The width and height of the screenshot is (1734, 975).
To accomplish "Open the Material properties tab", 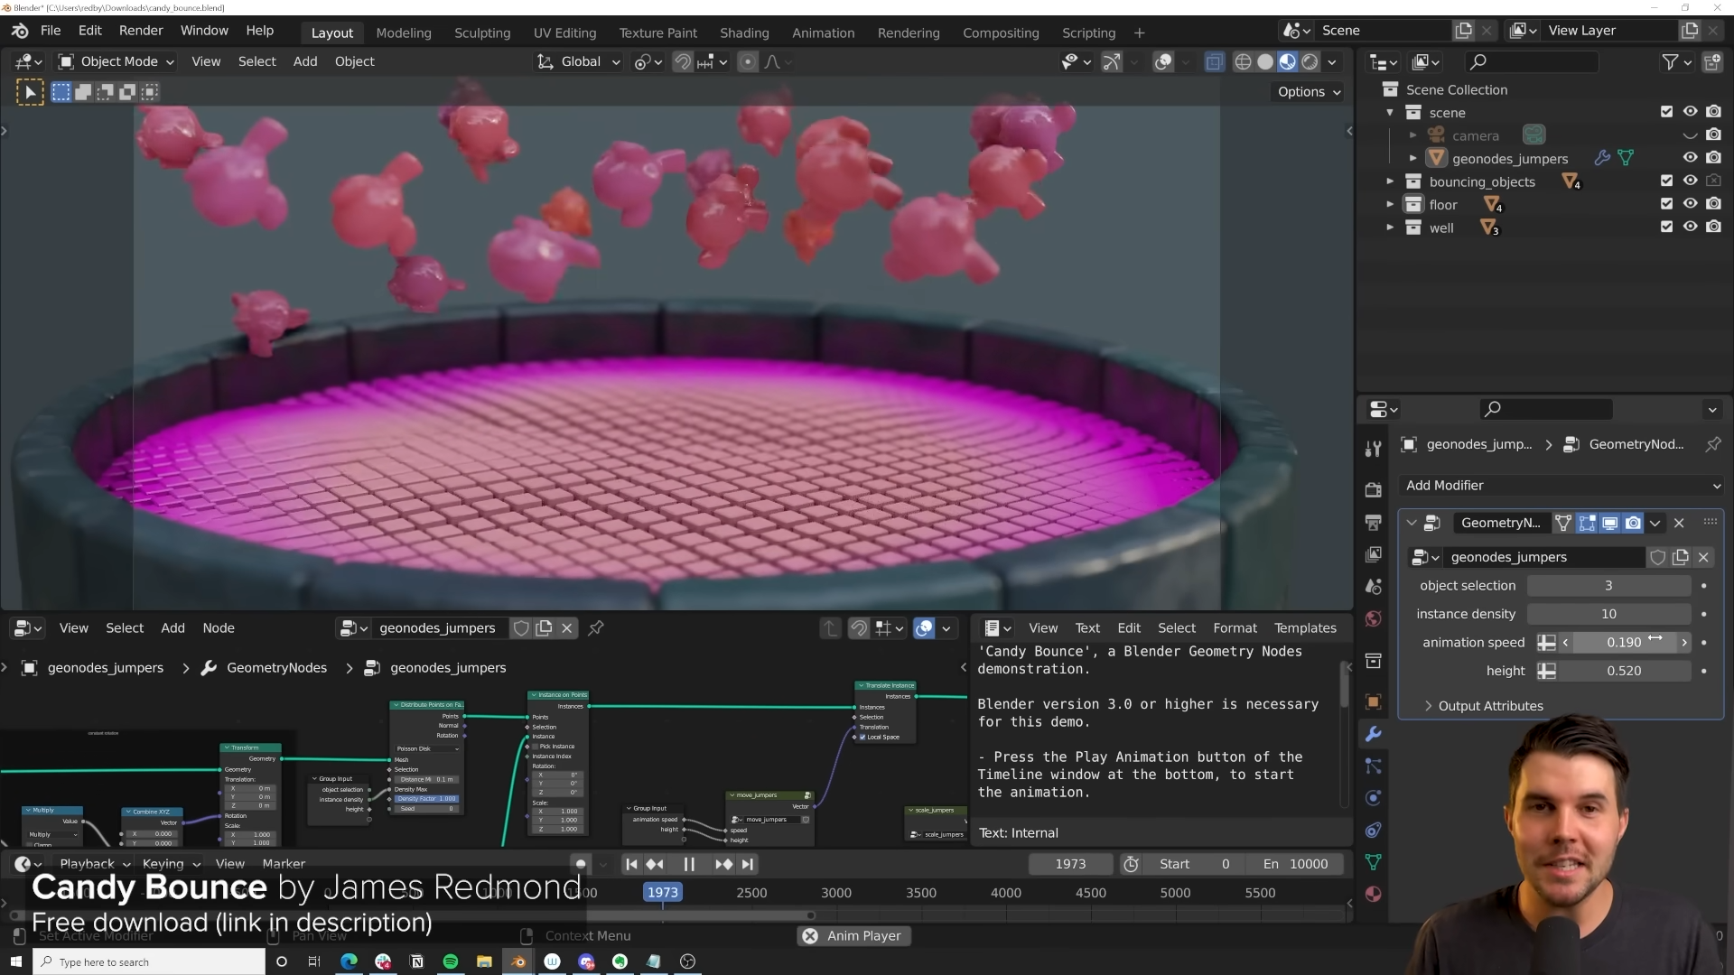I will click(1373, 894).
